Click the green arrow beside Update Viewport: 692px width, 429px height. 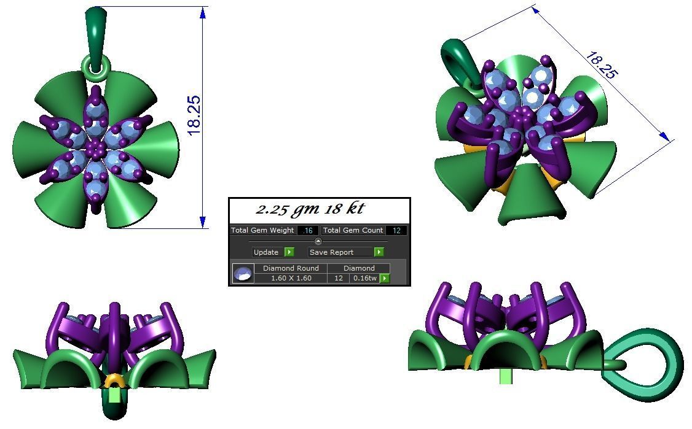289,252
